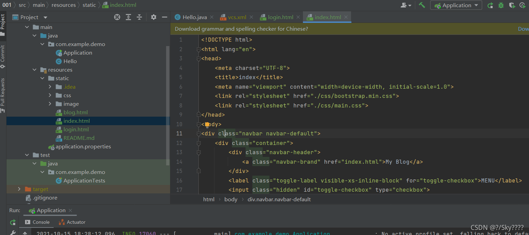Close the Application run tab

pos(70,210)
